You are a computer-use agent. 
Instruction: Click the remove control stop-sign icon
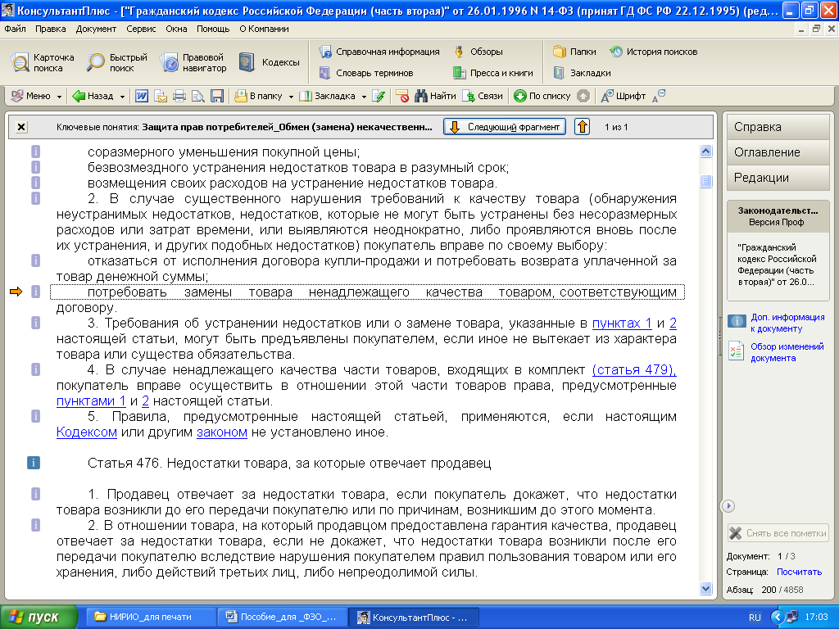(x=402, y=96)
